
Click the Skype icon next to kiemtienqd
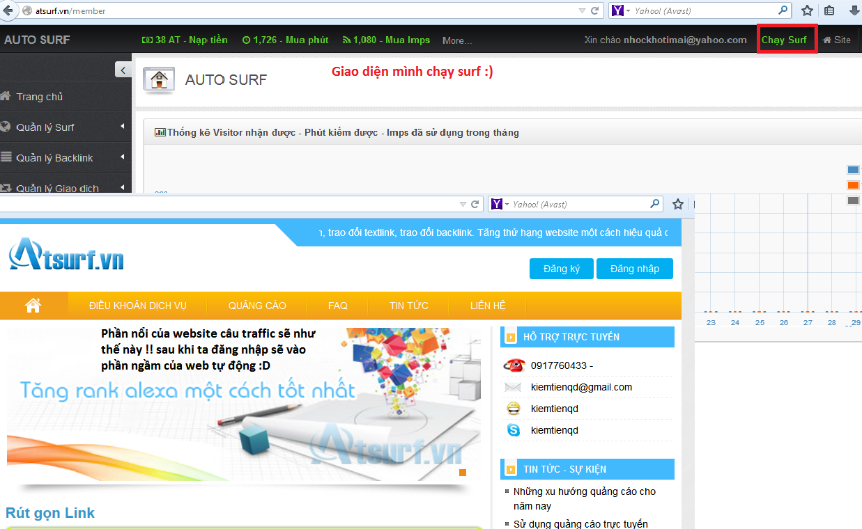point(514,430)
